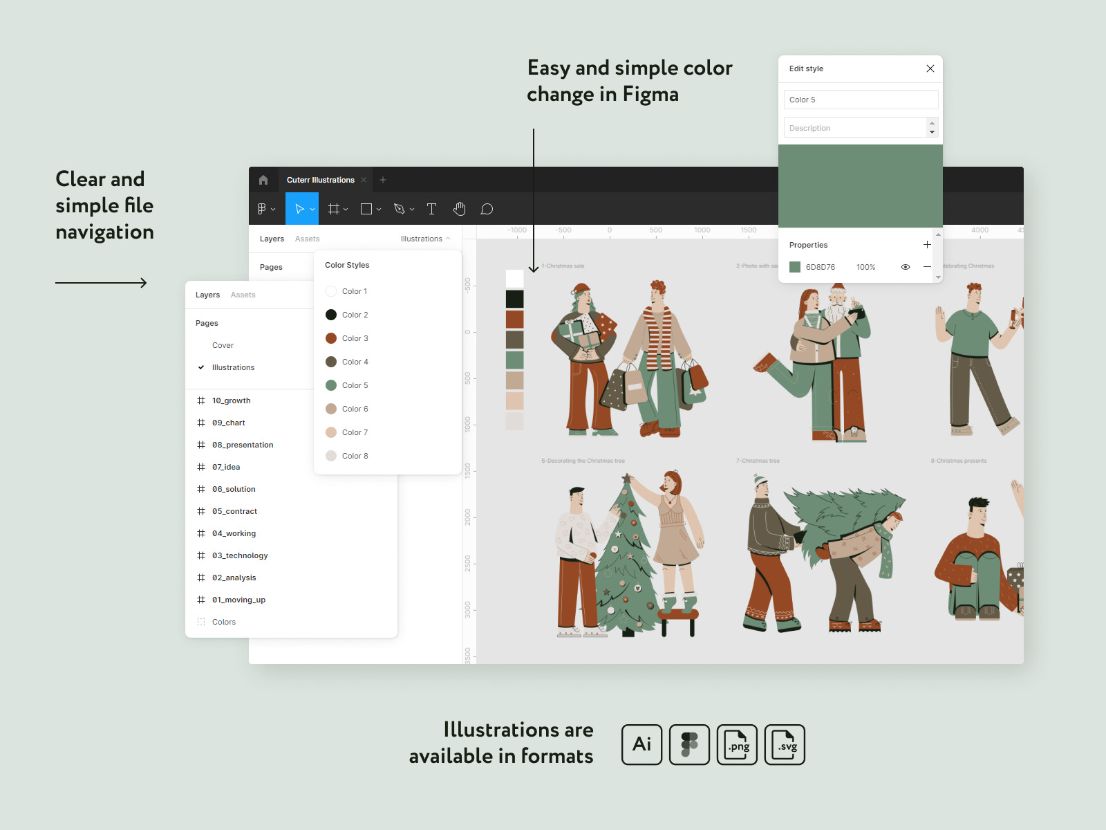Select the Pen tool
Viewport: 1106px width, 830px height.
click(399, 209)
